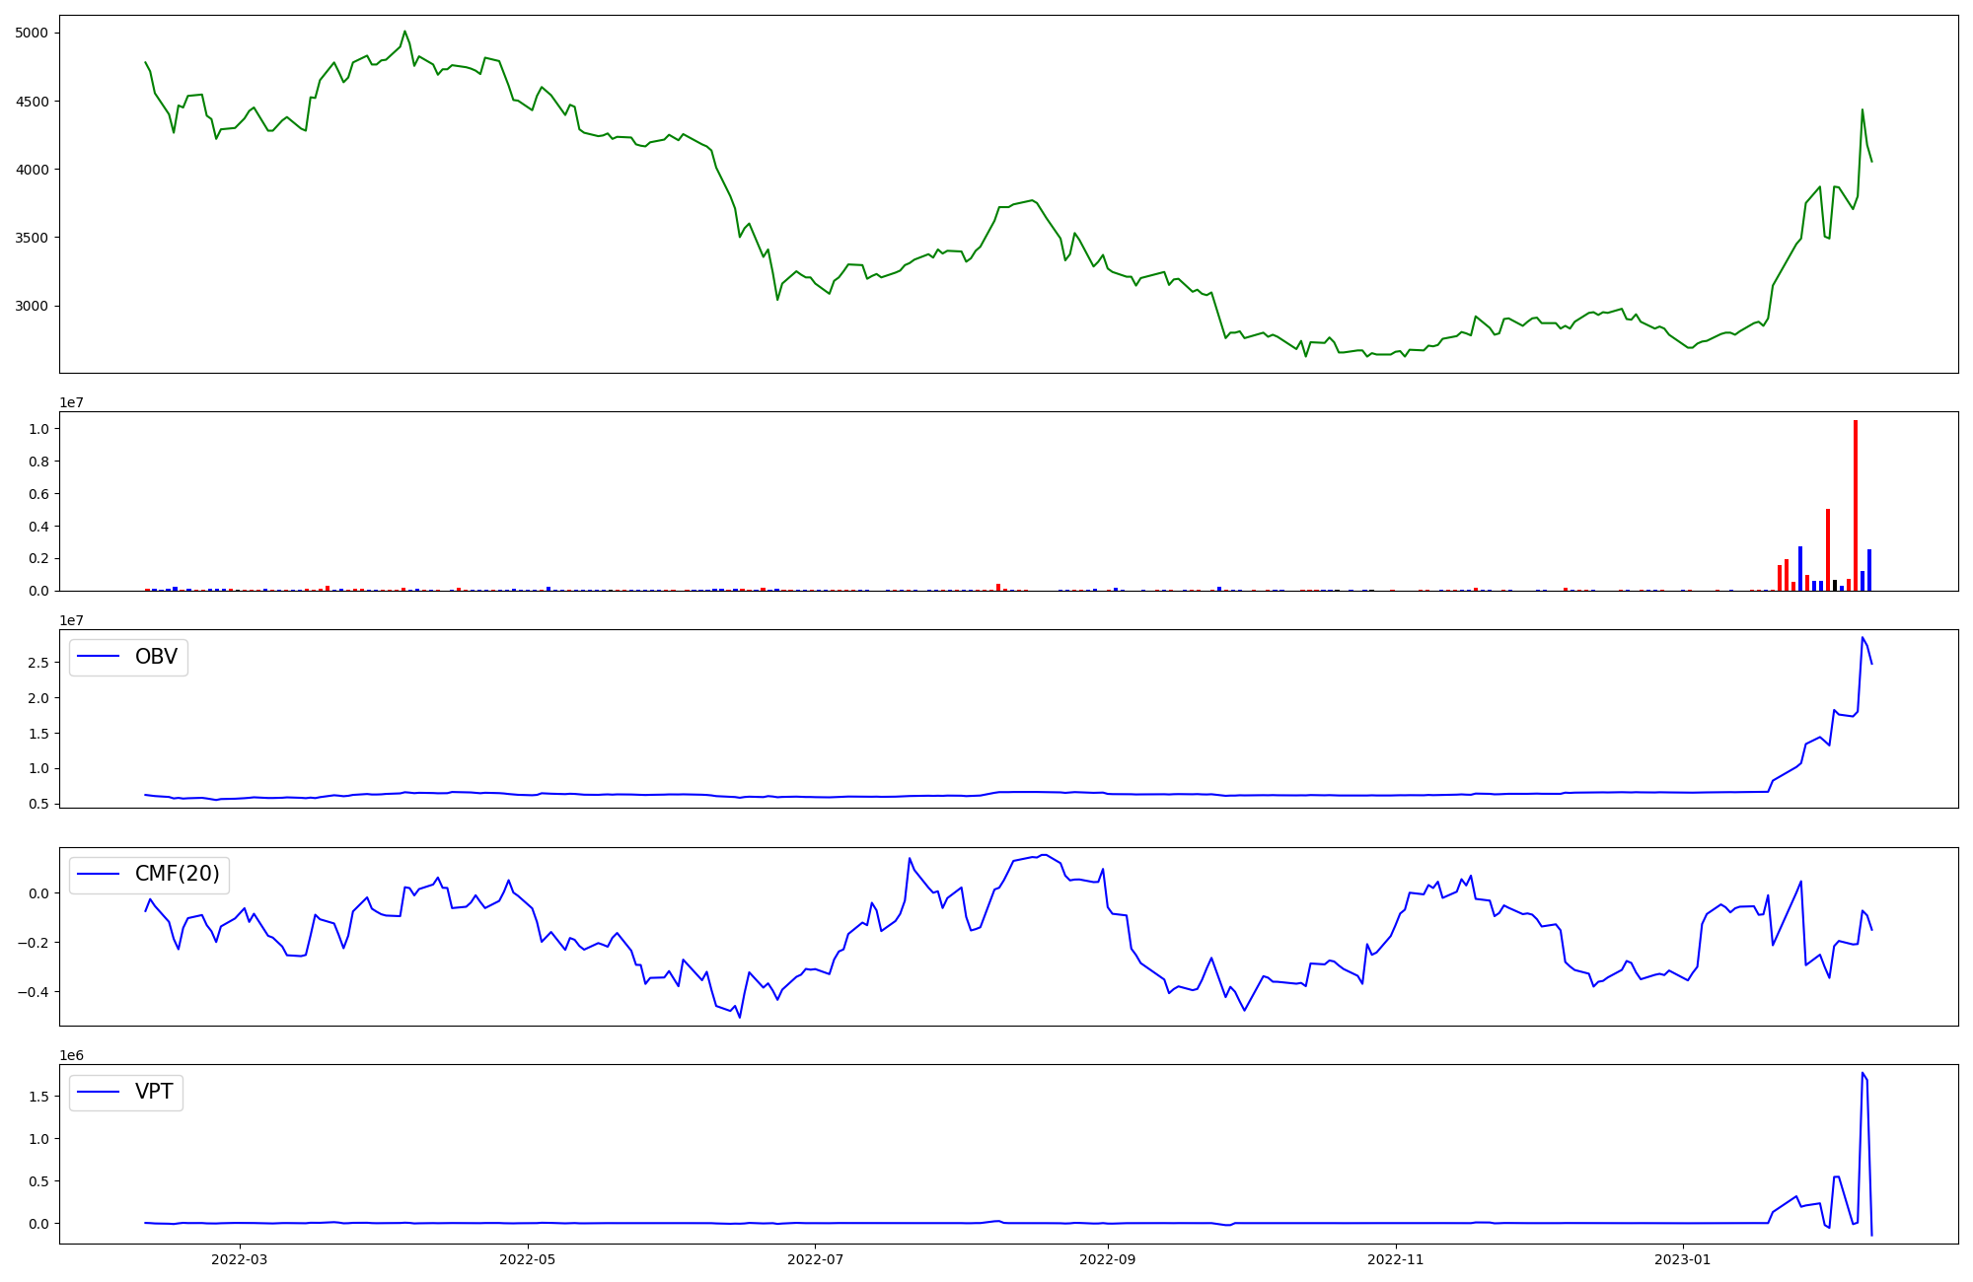
Task: Click the VPT legend label
Action: coord(154,1092)
